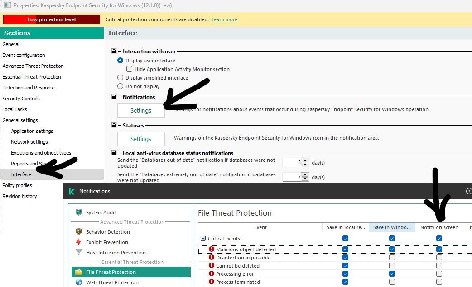The width and height of the screenshot is (472, 287).
Task: Open the Notifications Settings button
Action: [x=141, y=110]
